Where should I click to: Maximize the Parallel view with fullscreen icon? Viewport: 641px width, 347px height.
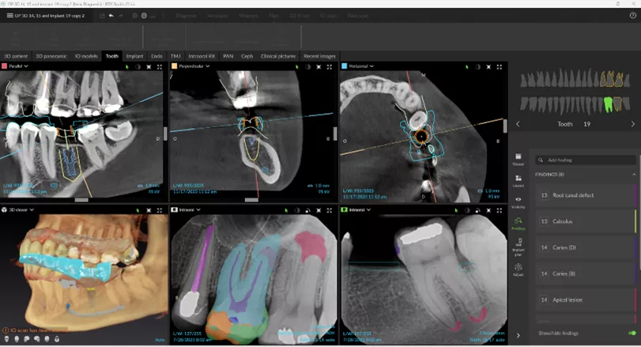pos(161,66)
